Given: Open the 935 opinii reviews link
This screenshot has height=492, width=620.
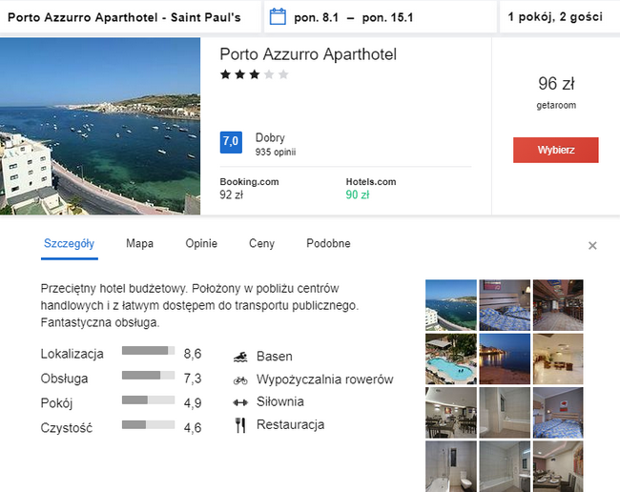Looking at the screenshot, I should (x=276, y=153).
